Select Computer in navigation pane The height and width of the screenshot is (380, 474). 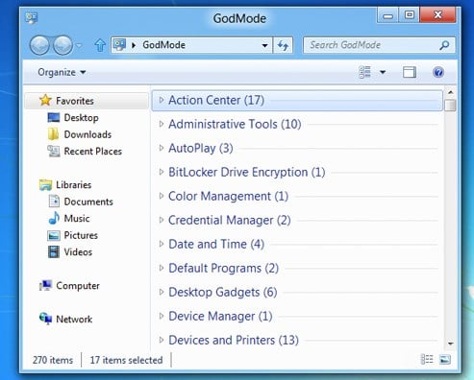[x=78, y=286]
